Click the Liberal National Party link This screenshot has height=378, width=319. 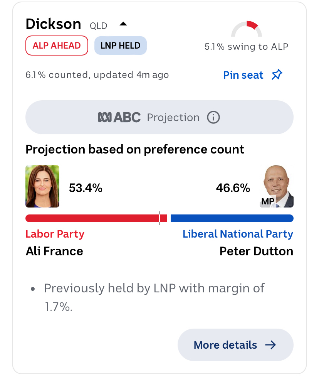click(x=238, y=234)
